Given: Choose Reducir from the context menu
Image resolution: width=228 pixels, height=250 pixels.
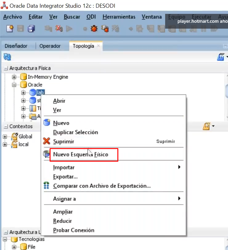Looking at the screenshot, I should (62, 221).
